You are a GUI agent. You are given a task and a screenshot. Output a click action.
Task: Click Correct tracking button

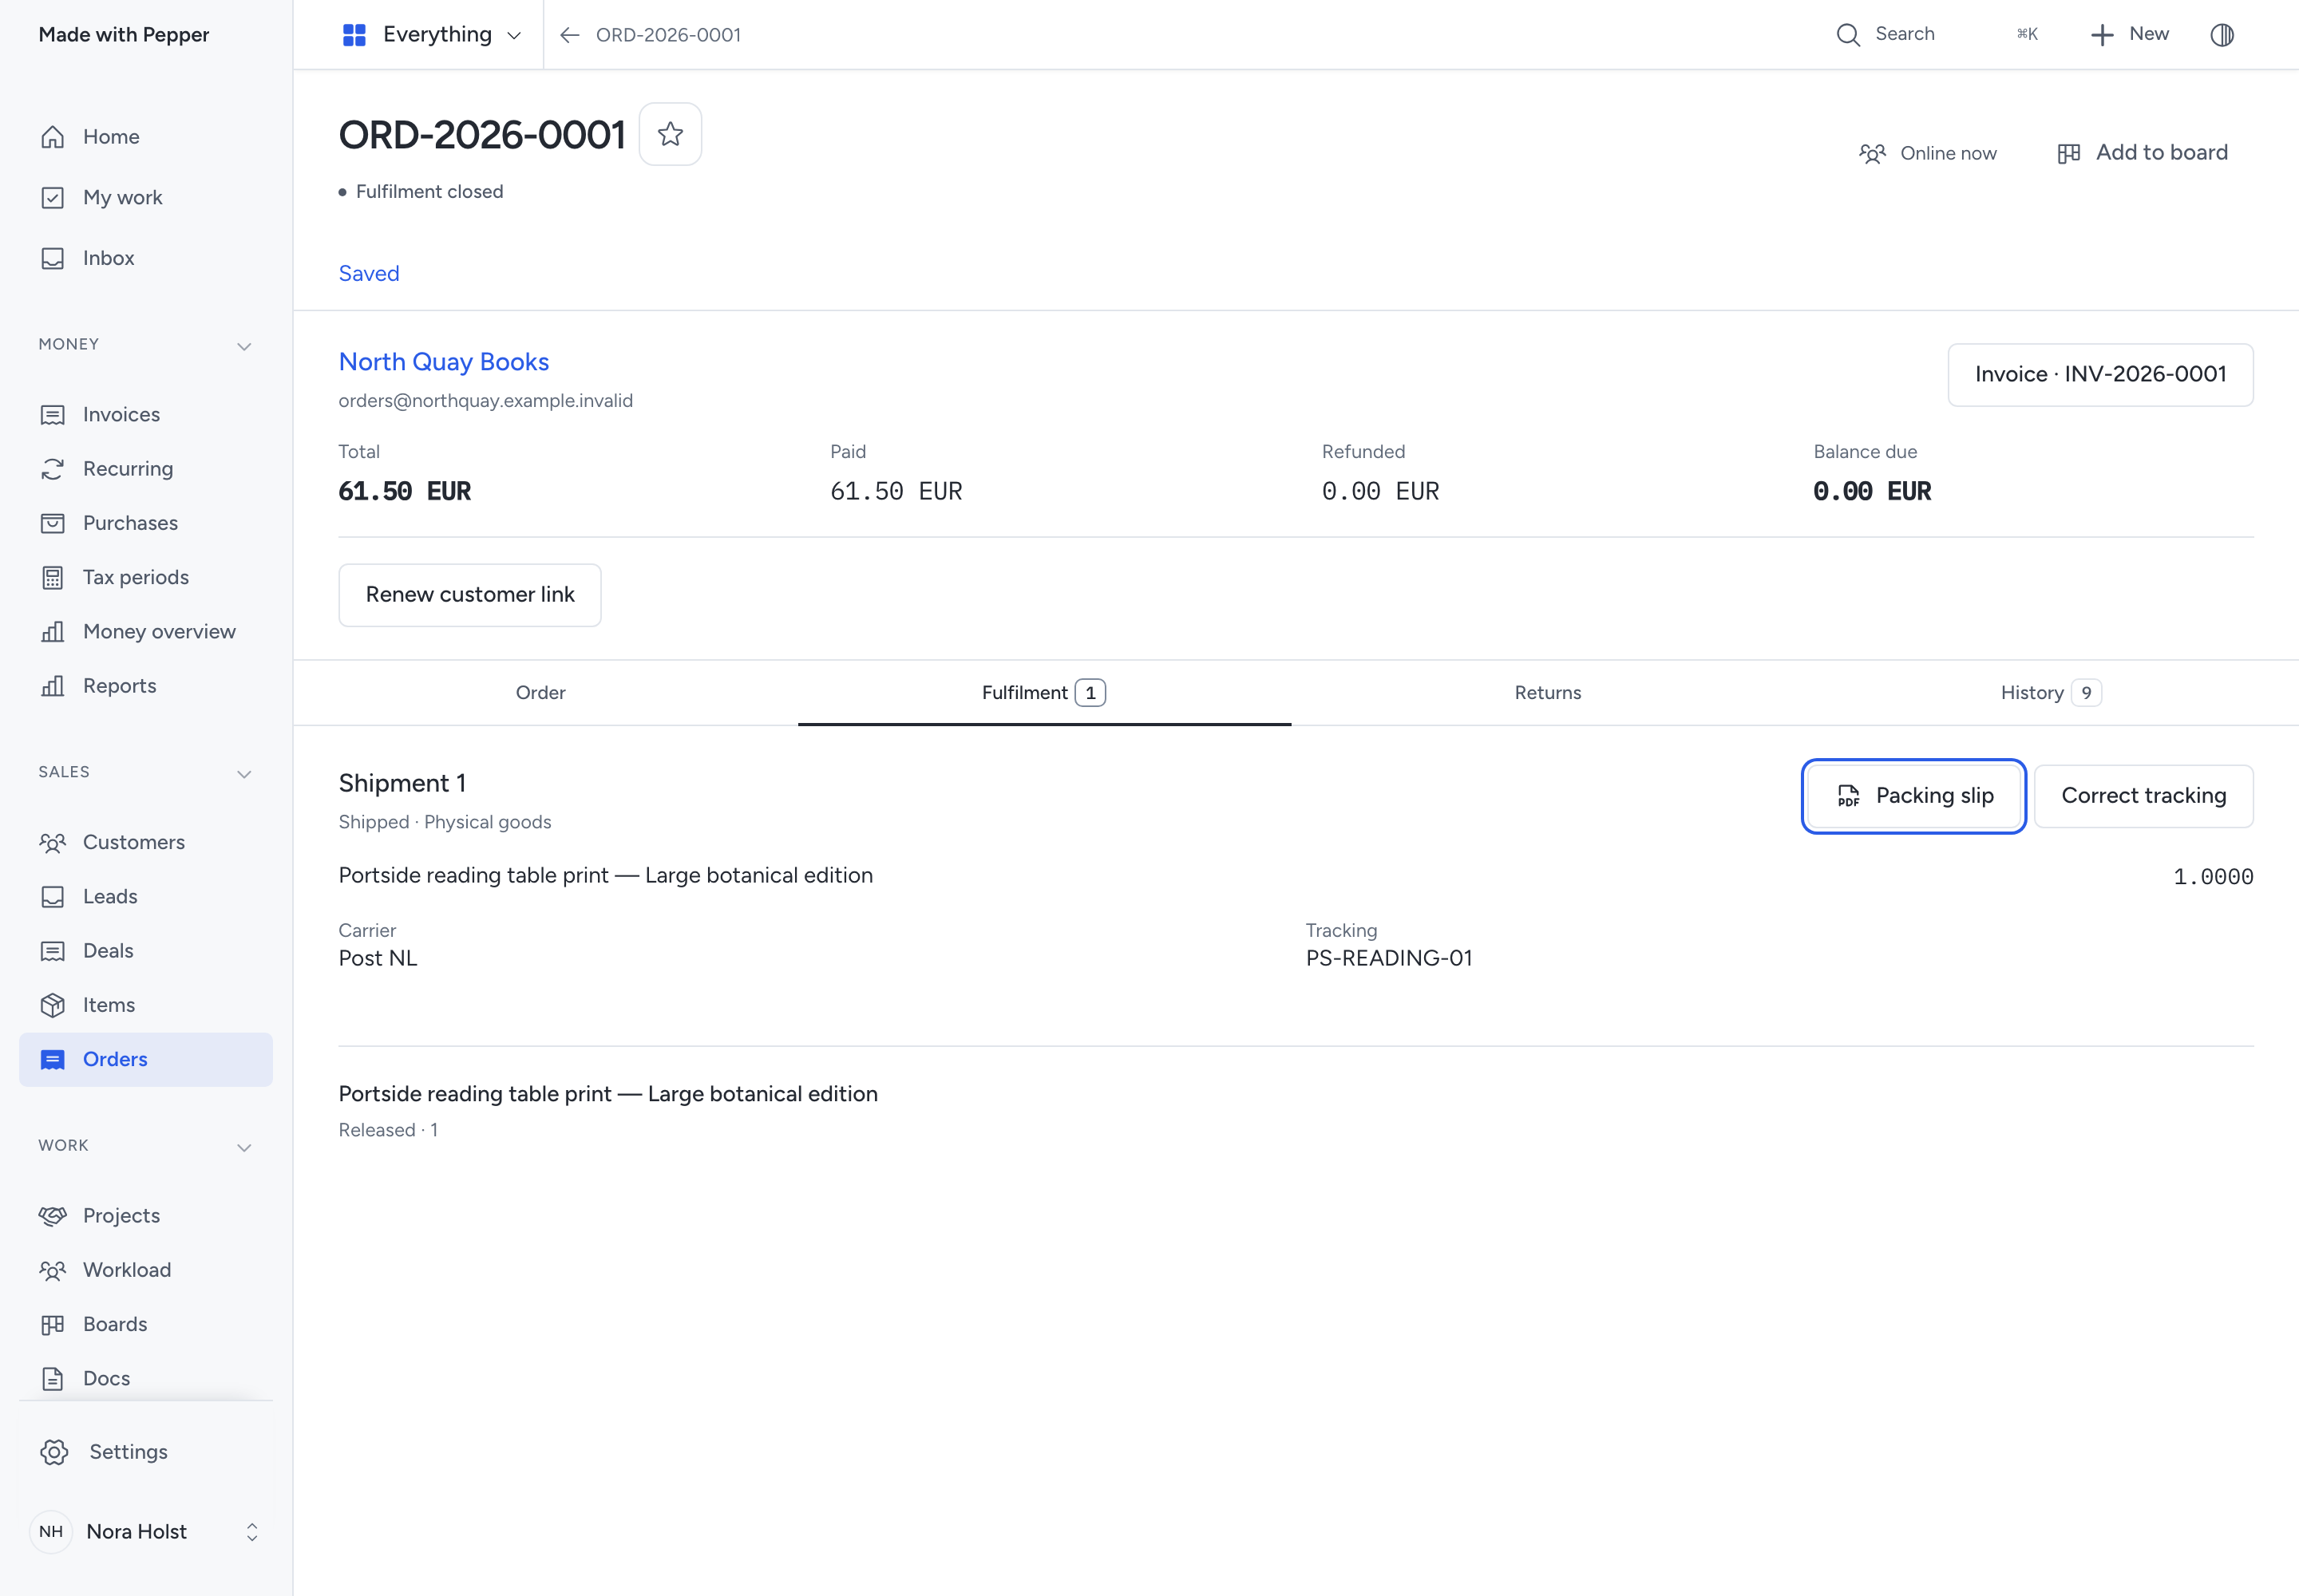(x=2144, y=796)
